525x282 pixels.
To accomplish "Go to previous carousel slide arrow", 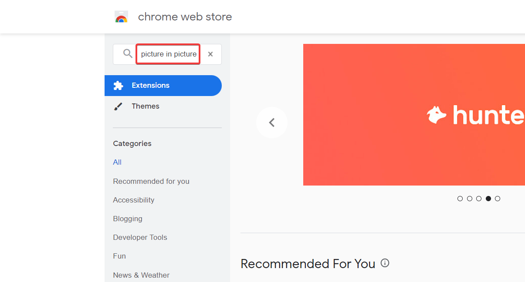I will [x=272, y=123].
